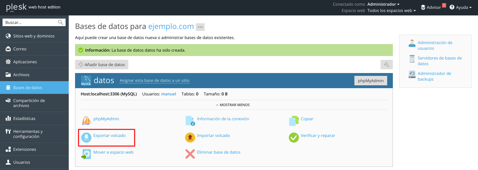Go to Sitios web y dominios in sidebar
The height and width of the screenshot is (170, 478).
(x=34, y=36)
